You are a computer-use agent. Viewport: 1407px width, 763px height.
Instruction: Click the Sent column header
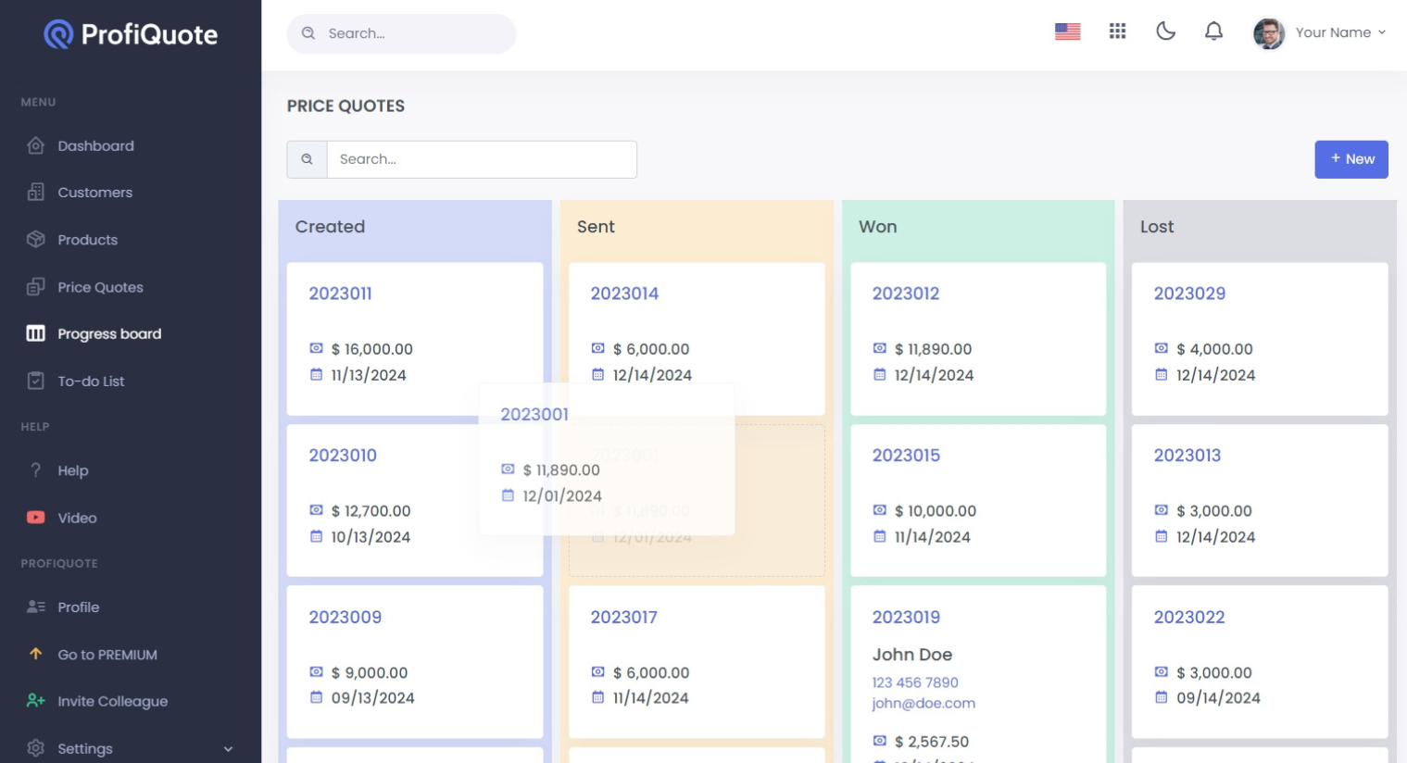(x=596, y=227)
